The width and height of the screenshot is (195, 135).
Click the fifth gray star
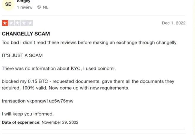coord(30,23)
